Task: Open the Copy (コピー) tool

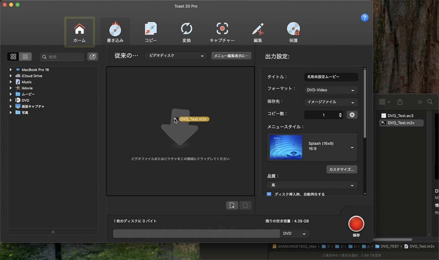Action: [150, 32]
